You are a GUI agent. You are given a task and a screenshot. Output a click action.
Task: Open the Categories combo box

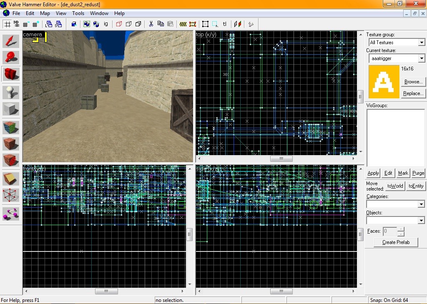pos(422,204)
